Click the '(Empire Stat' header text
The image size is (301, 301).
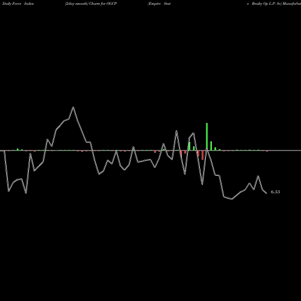159,4
